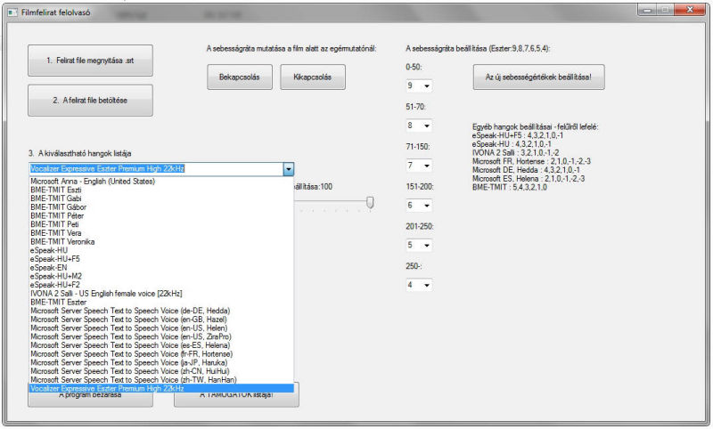Image resolution: width=713 pixels, height=429 pixels.
Task: Open the 71-150 speed dropdown showing 7
Action: pyautogui.click(x=419, y=166)
